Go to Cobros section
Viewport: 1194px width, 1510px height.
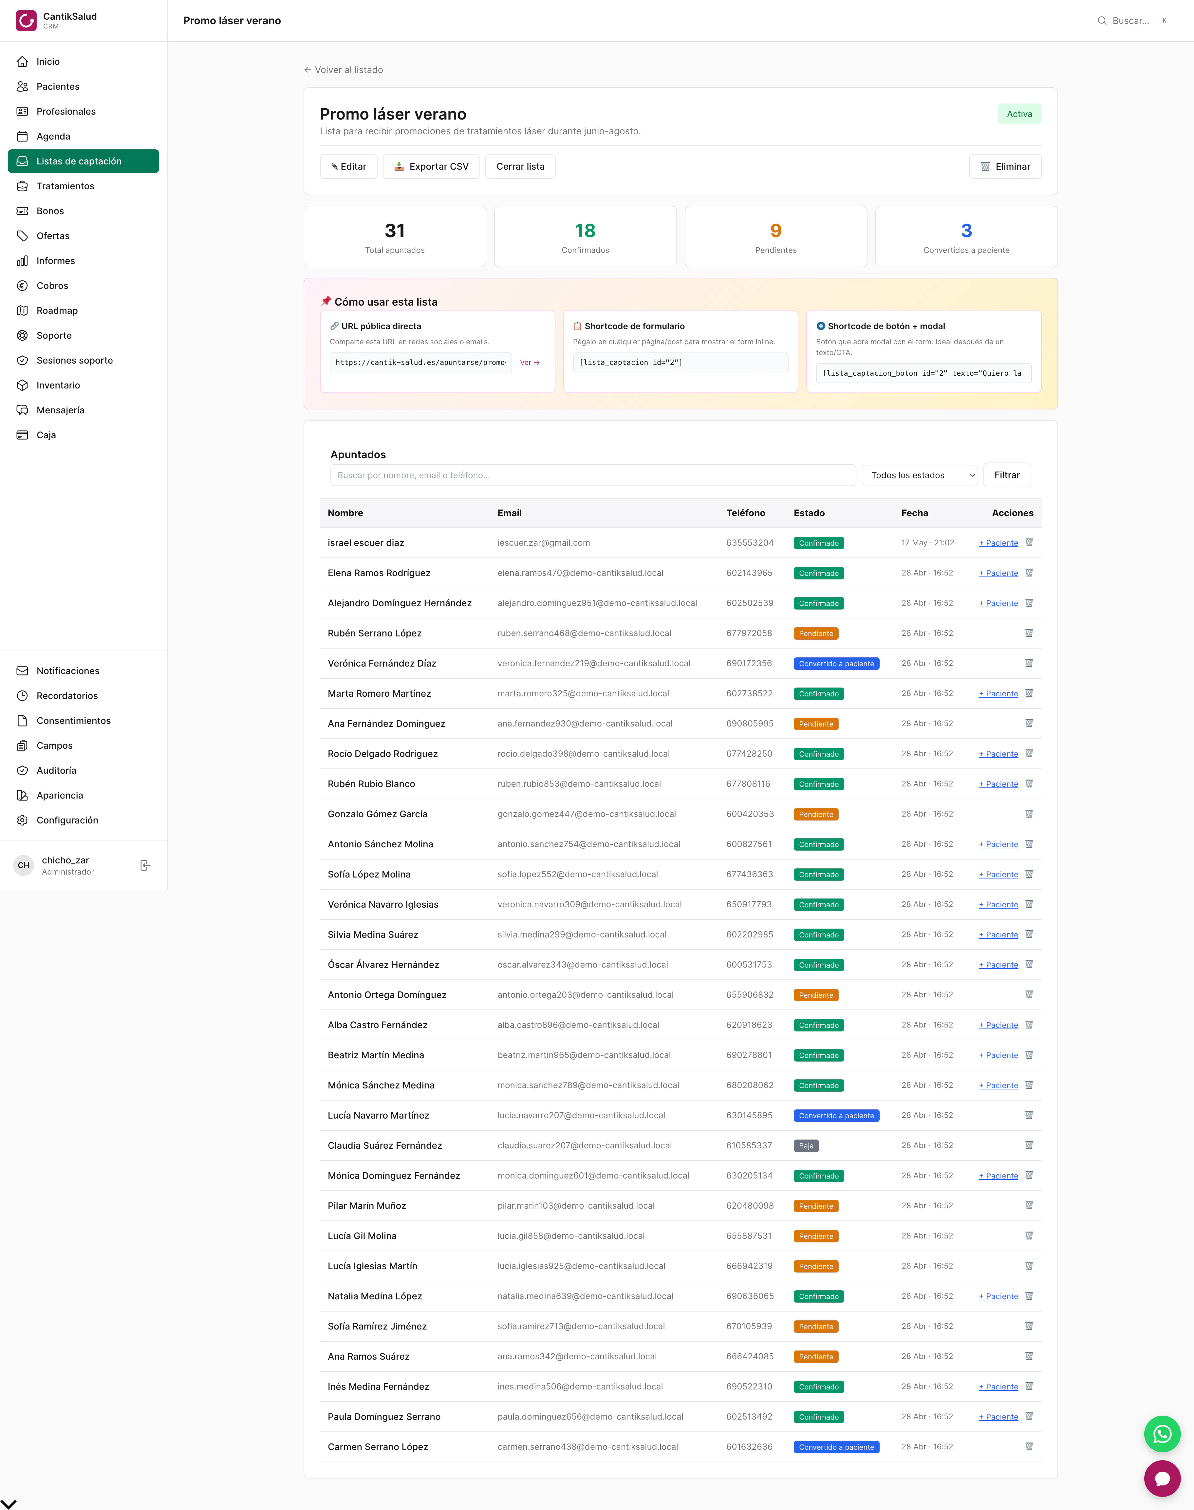(83, 285)
